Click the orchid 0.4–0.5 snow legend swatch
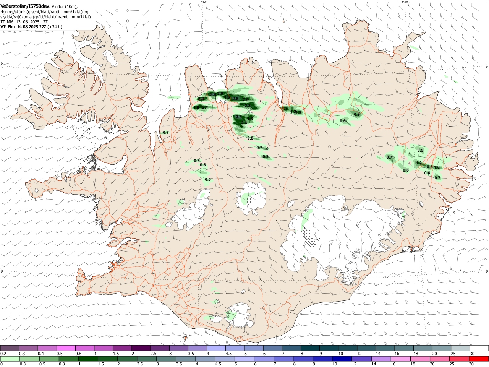This screenshot has width=489, height=367. [47, 348]
